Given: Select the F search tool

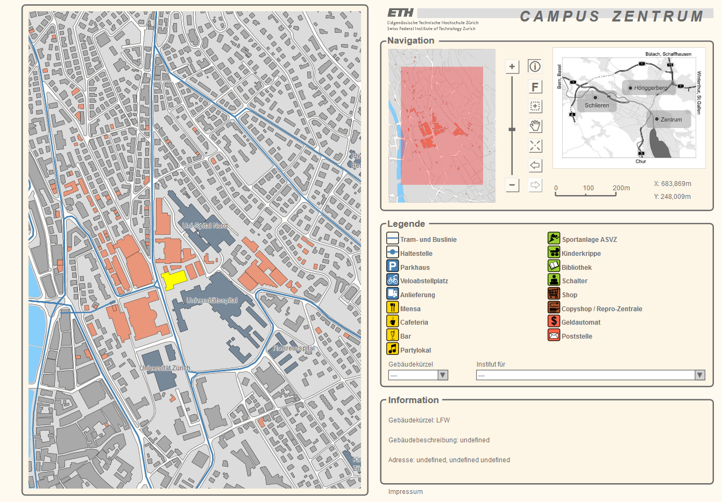Looking at the screenshot, I should [x=535, y=87].
